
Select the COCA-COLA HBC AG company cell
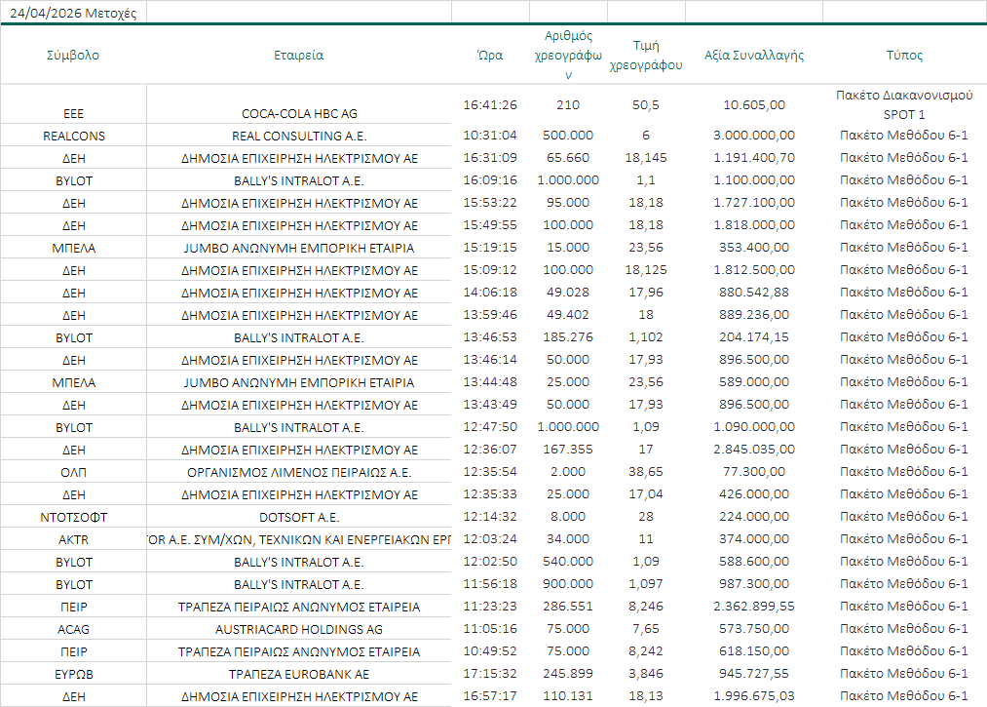click(x=299, y=114)
